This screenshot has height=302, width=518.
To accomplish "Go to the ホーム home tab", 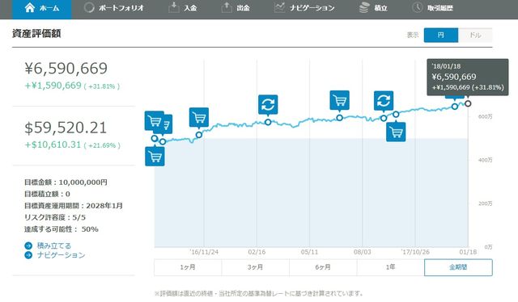I will [x=41, y=8].
